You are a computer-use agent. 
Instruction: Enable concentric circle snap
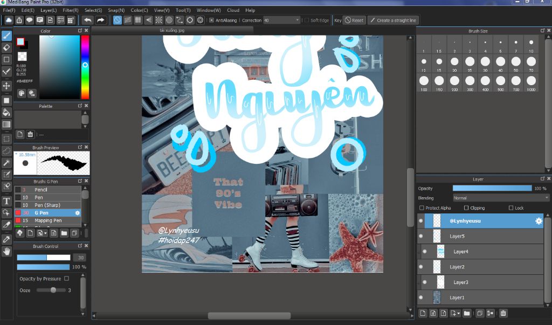click(x=169, y=20)
